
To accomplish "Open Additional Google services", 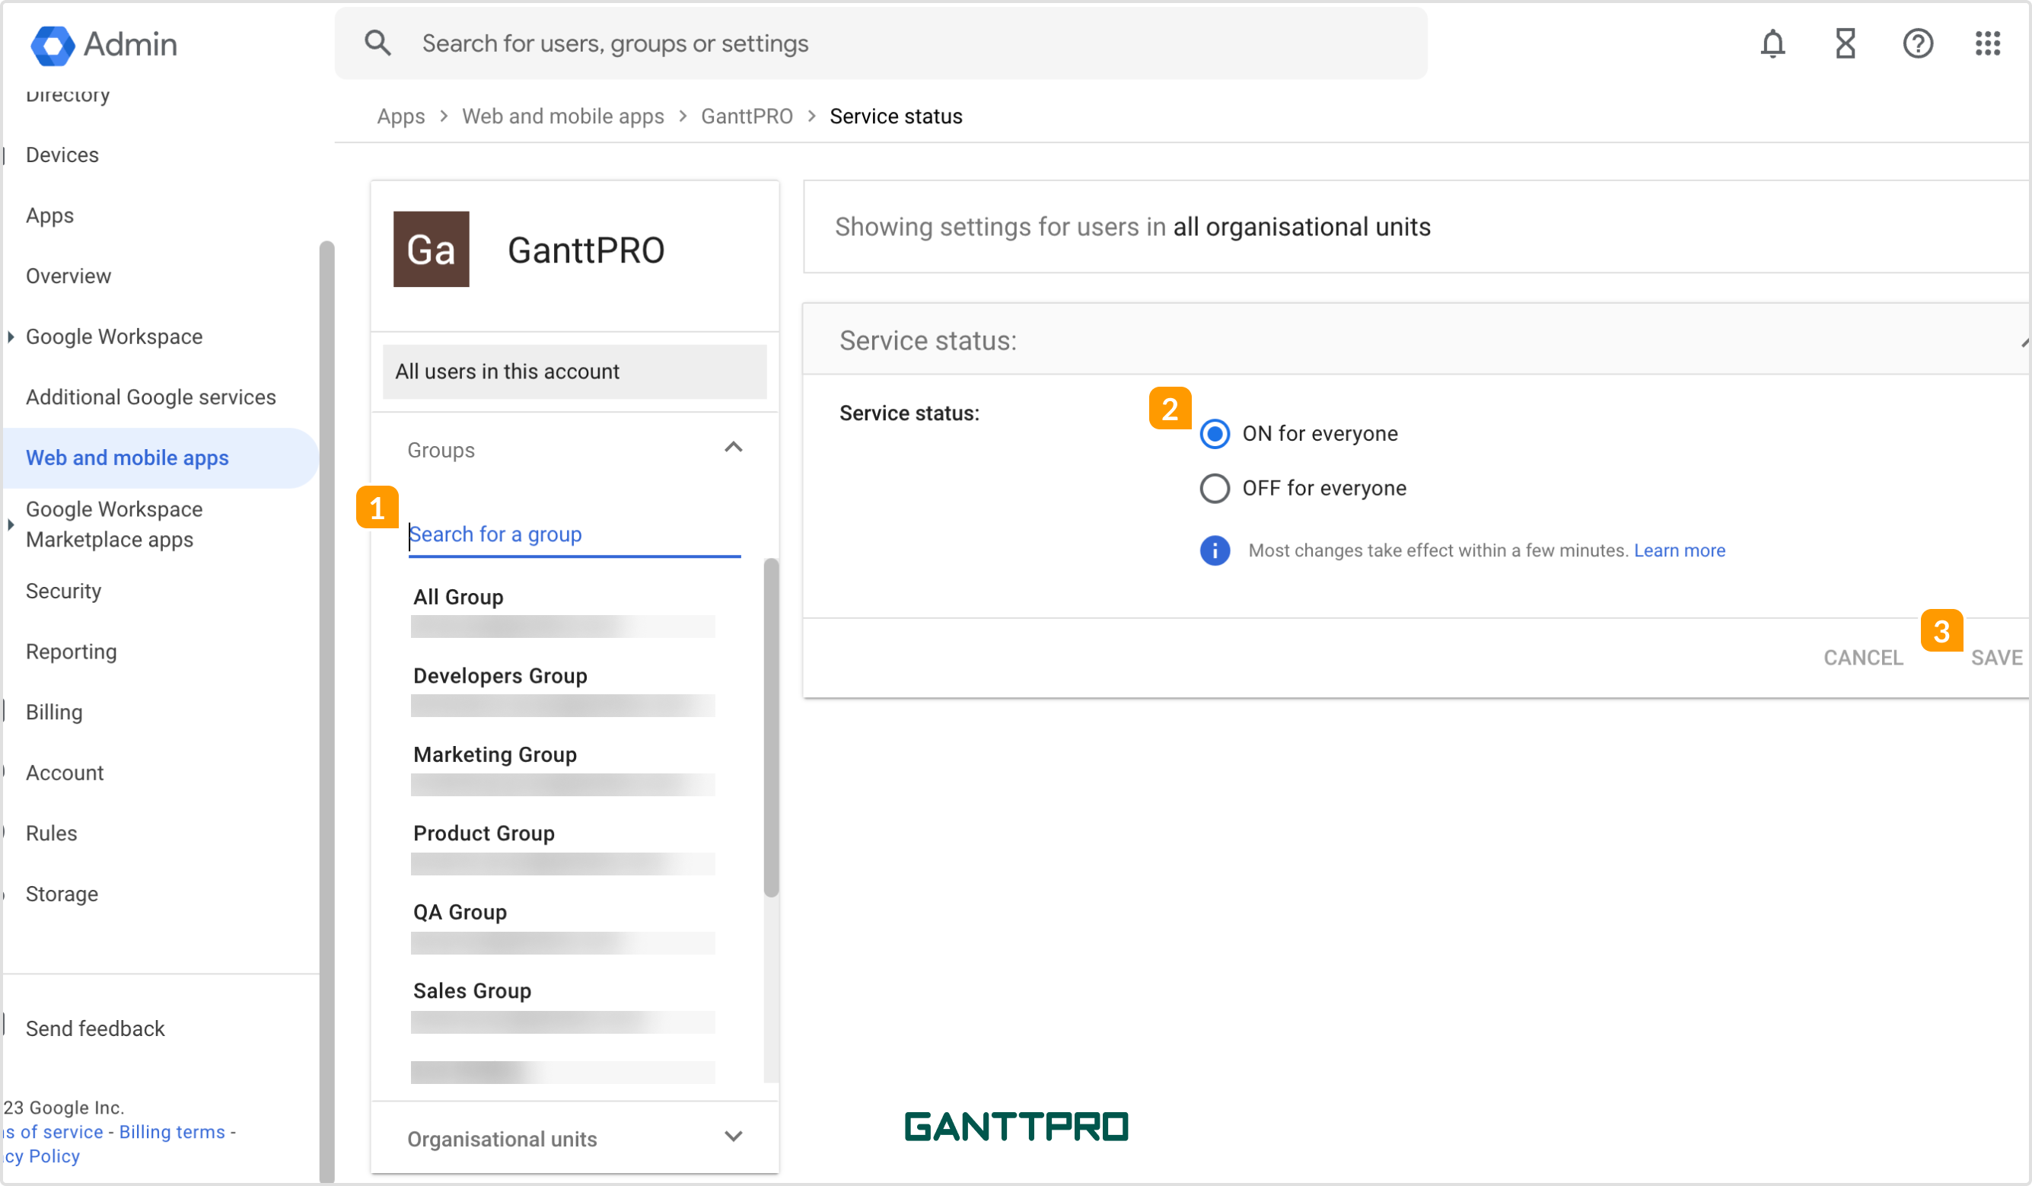I will pos(151,397).
